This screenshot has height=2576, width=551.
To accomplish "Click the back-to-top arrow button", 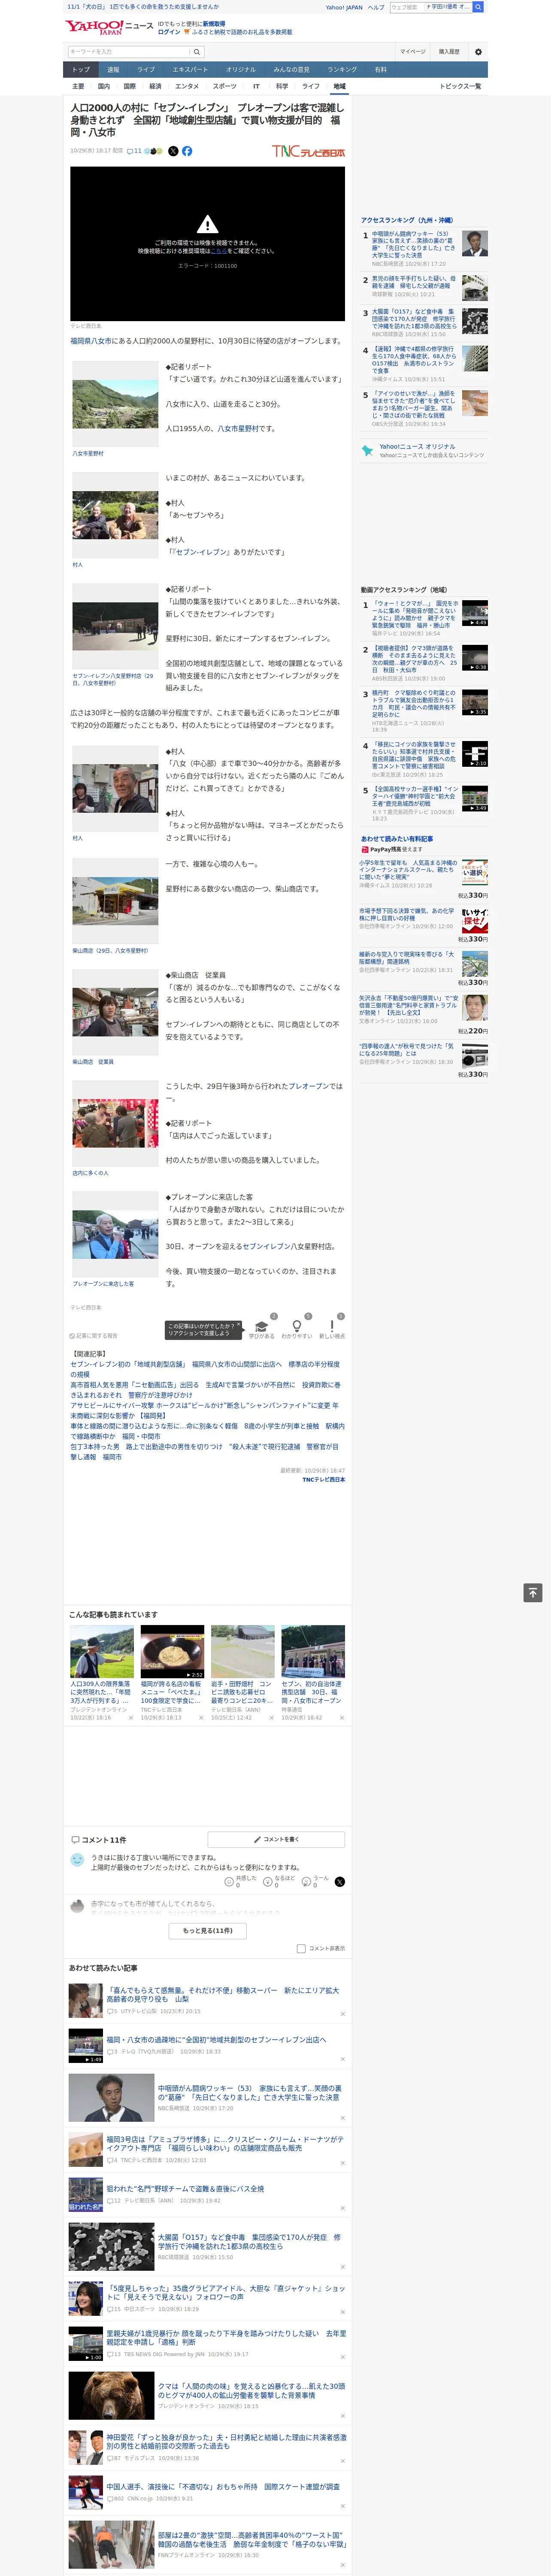I will [x=533, y=1593].
